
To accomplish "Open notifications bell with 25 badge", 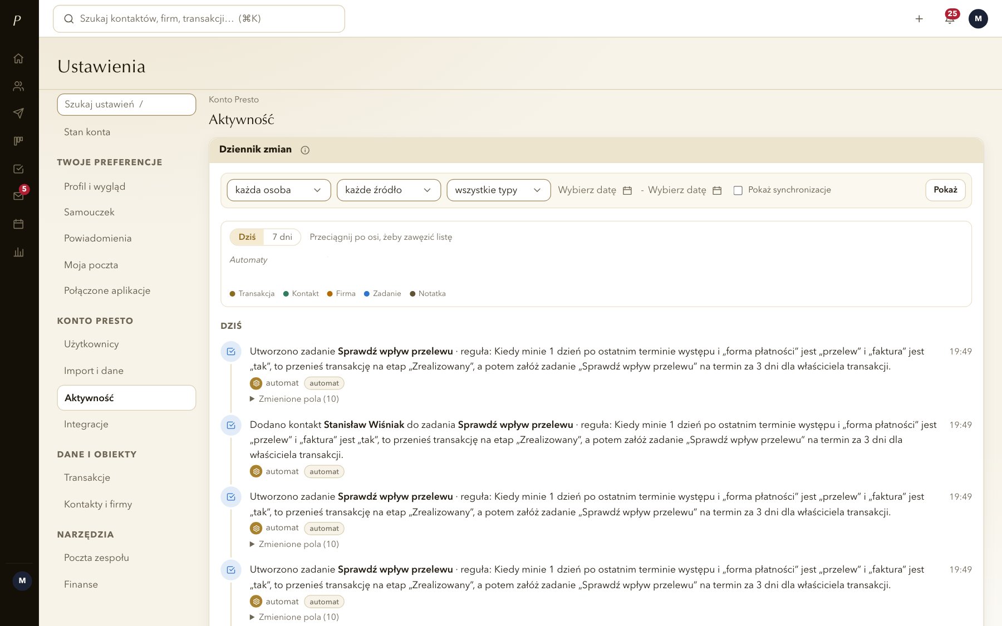I will pyautogui.click(x=950, y=19).
